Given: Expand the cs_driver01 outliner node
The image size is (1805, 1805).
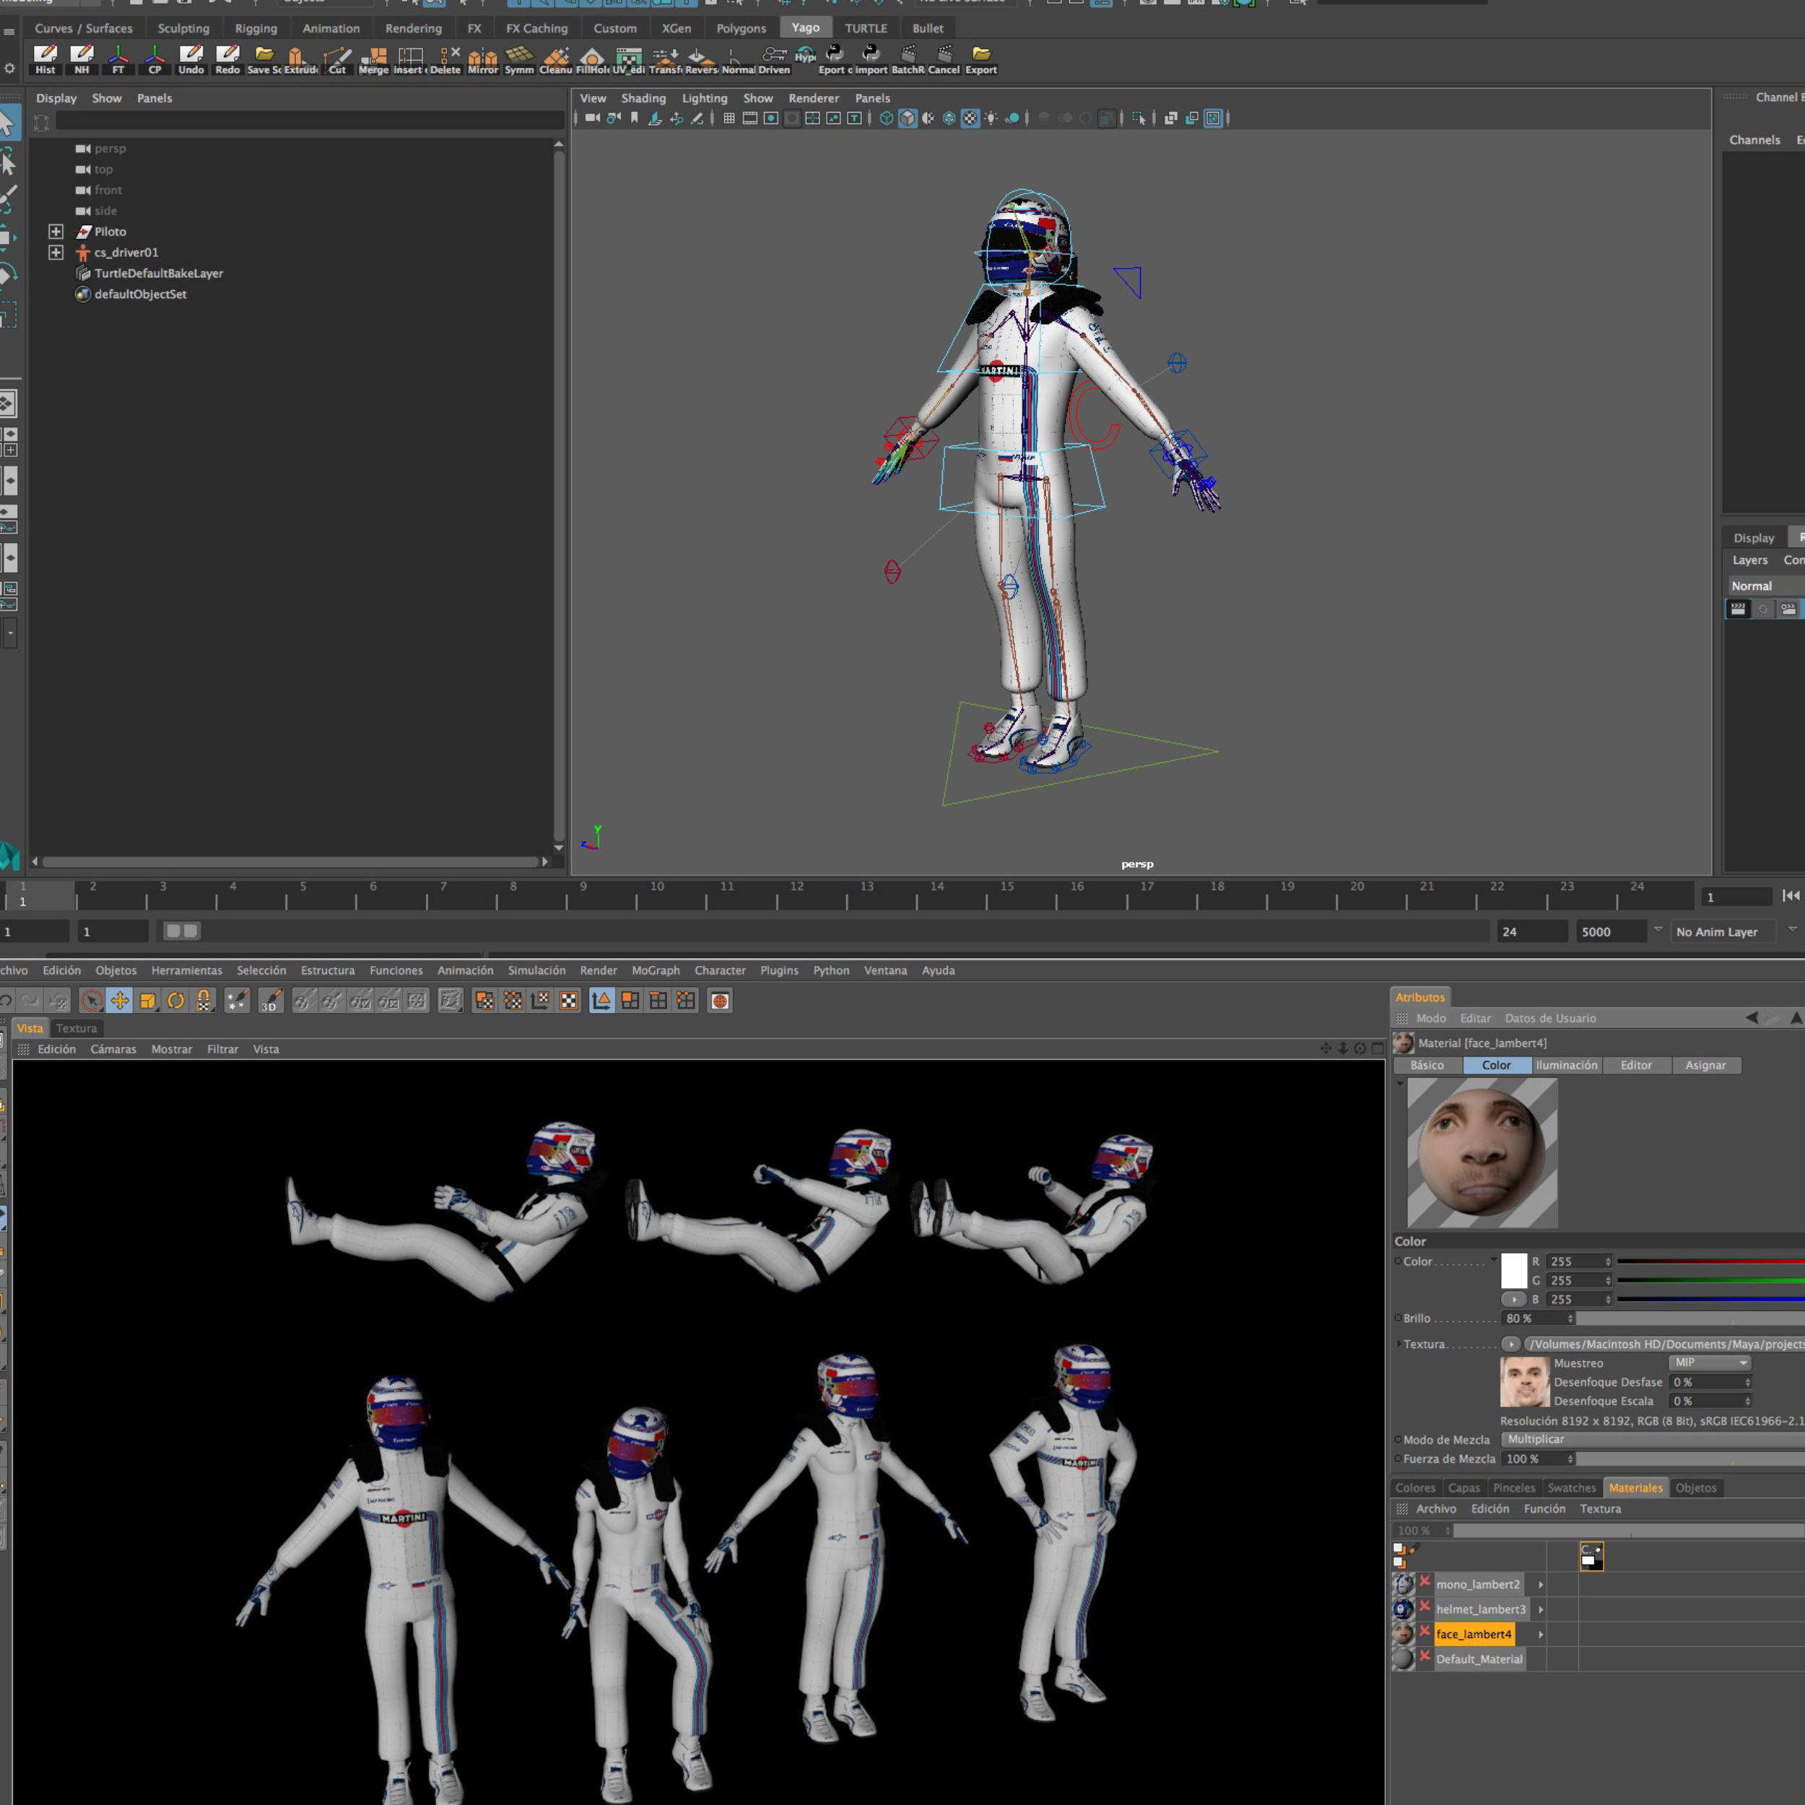Looking at the screenshot, I should pyautogui.click(x=56, y=252).
